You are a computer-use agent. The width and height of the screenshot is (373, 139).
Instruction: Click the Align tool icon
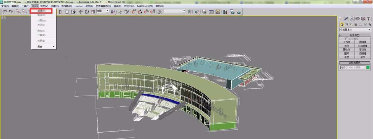197,12
